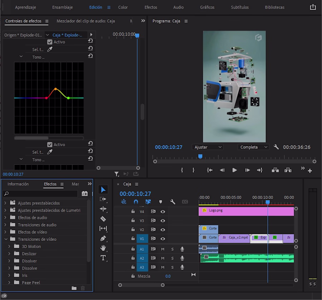Open Mezclador del clip de audio tab

[86, 21]
